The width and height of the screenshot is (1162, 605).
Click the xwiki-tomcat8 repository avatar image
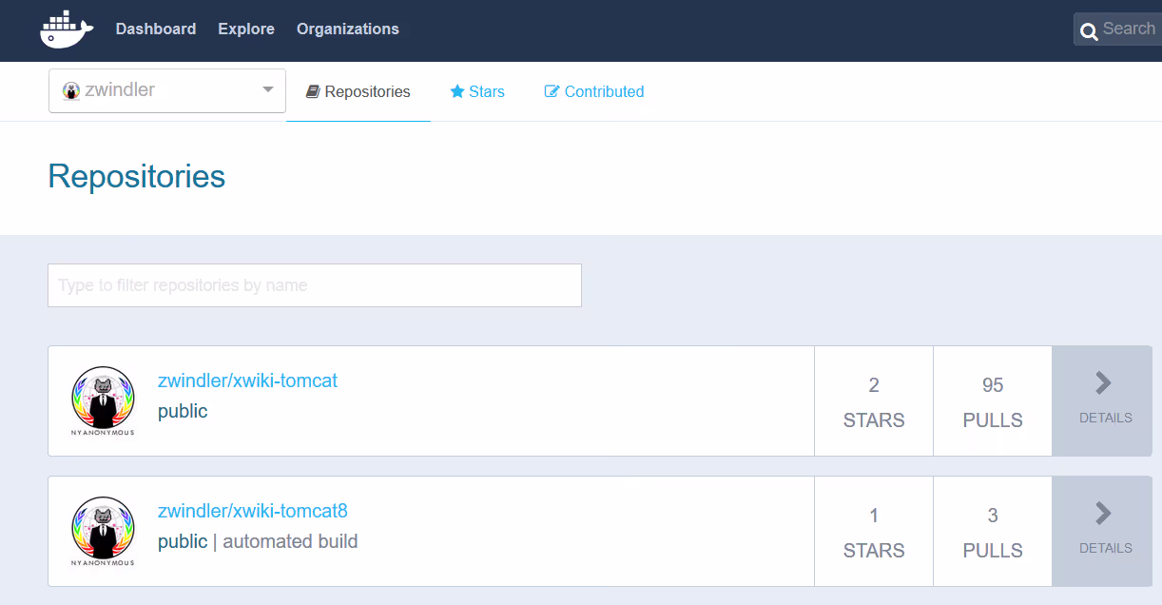pyautogui.click(x=103, y=531)
